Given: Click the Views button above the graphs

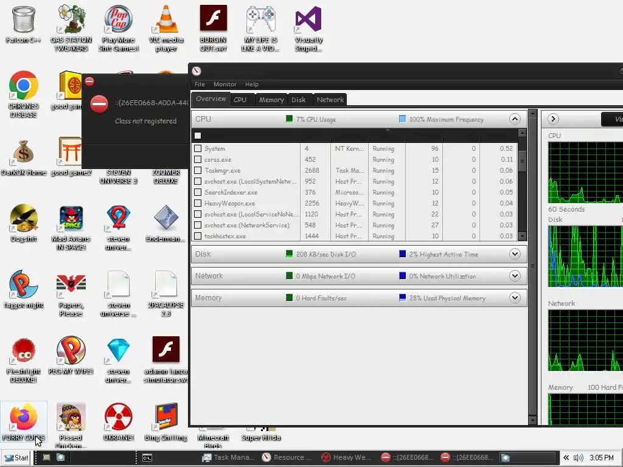Looking at the screenshot, I should [x=612, y=119].
